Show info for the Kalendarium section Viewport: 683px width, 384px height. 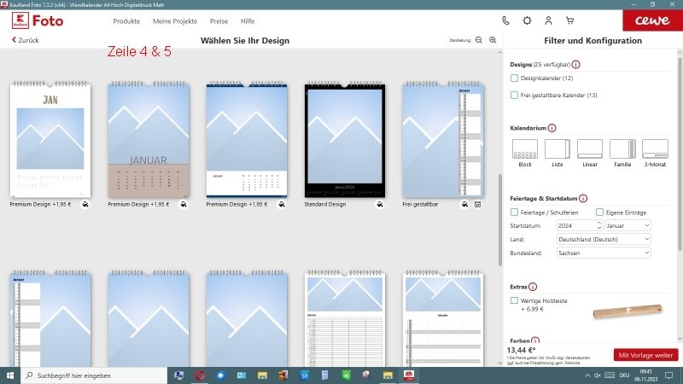(x=552, y=128)
